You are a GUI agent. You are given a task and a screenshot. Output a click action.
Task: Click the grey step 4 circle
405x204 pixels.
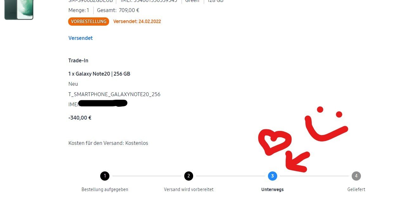(x=356, y=176)
